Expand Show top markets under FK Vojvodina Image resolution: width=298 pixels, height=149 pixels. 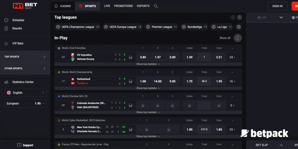(x=148, y=64)
